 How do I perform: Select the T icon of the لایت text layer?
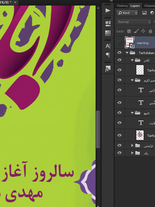coord(141,123)
